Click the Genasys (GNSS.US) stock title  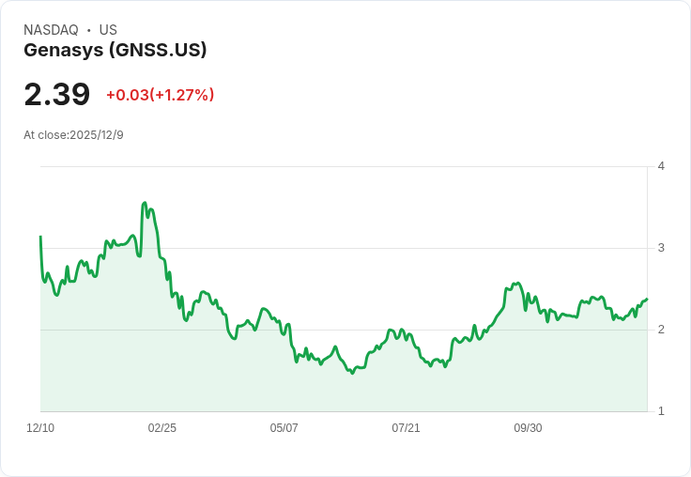(115, 50)
